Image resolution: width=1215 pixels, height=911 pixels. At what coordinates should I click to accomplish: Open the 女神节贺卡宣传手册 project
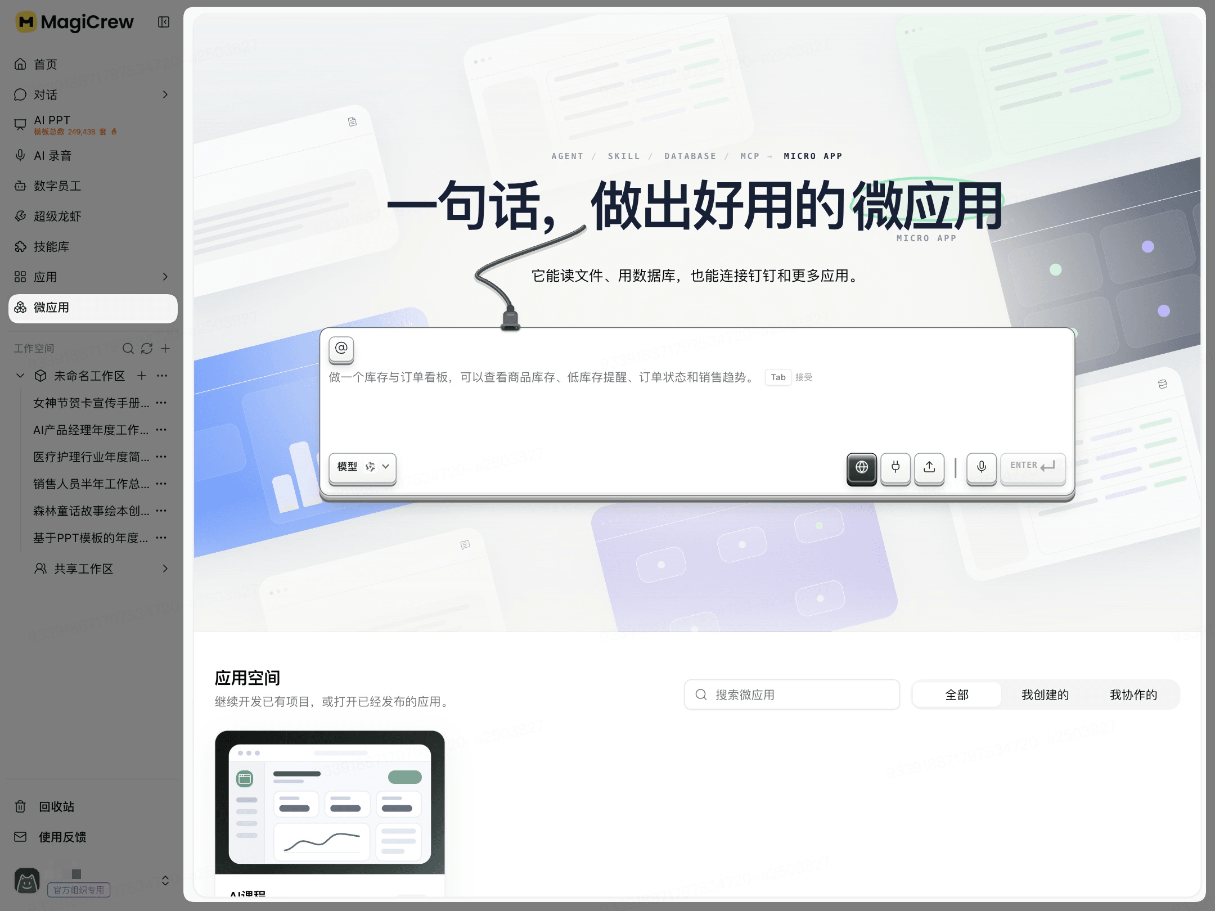[91, 403]
